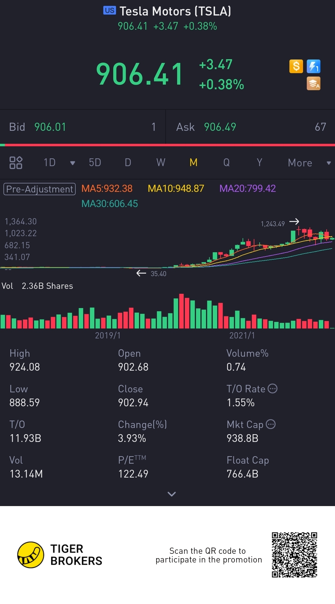335x604 pixels.
Task: Tap the T/O value 11.93B
Action: pyautogui.click(x=25, y=438)
